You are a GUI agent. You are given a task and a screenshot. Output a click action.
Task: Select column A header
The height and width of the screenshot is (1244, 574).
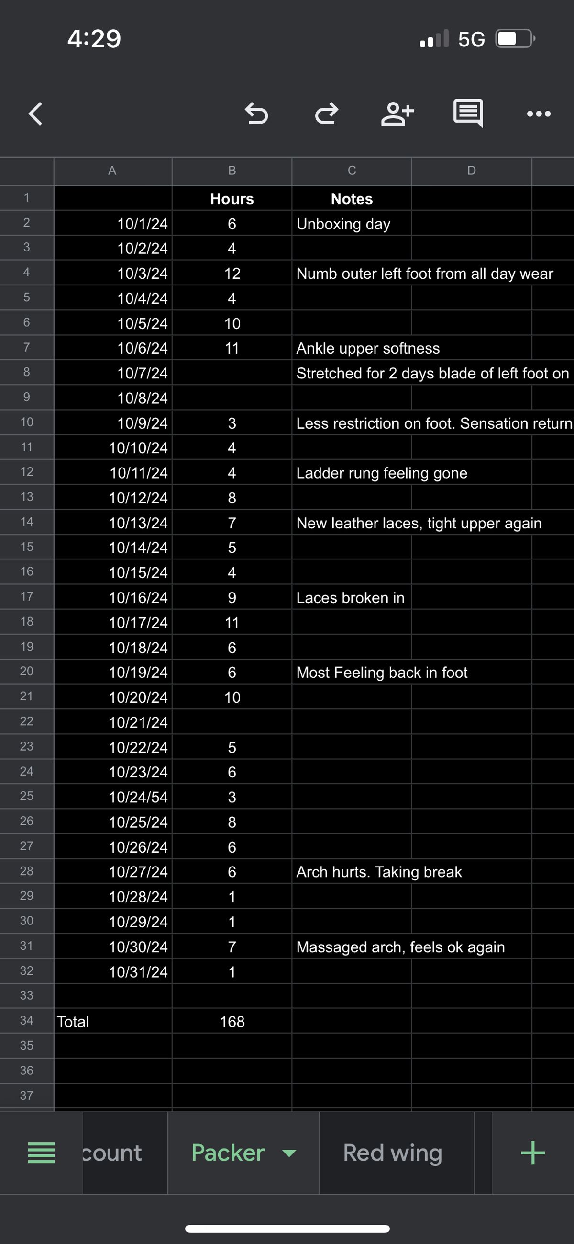coord(113,171)
